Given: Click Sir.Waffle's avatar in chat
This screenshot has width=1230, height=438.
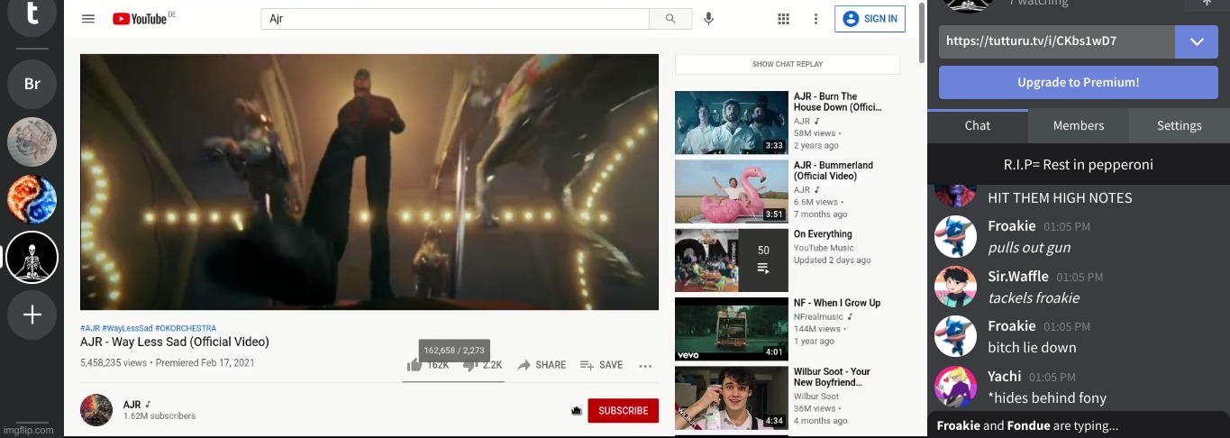Looking at the screenshot, I should point(955,287).
